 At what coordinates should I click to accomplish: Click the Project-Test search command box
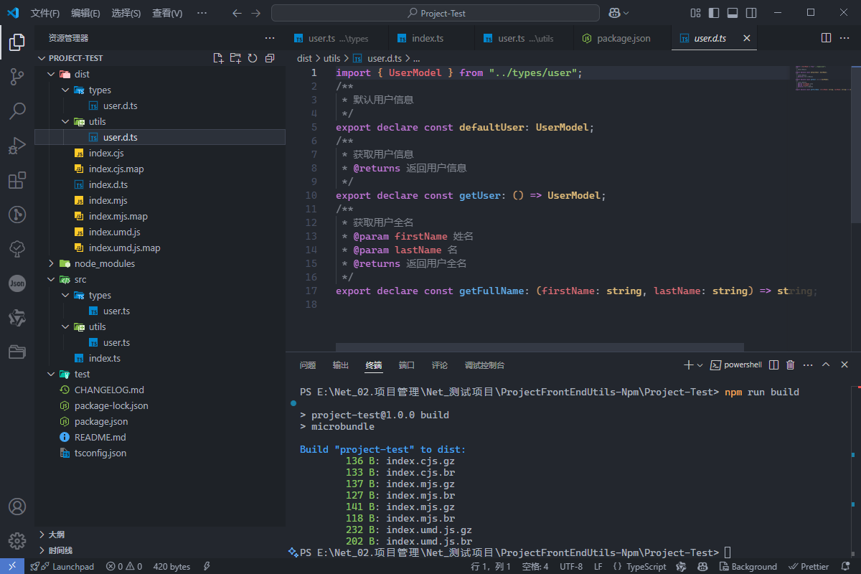[x=436, y=13]
